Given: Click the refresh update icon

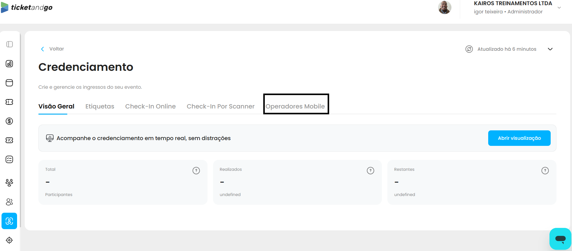Looking at the screenshot, I should click(469, 49).
